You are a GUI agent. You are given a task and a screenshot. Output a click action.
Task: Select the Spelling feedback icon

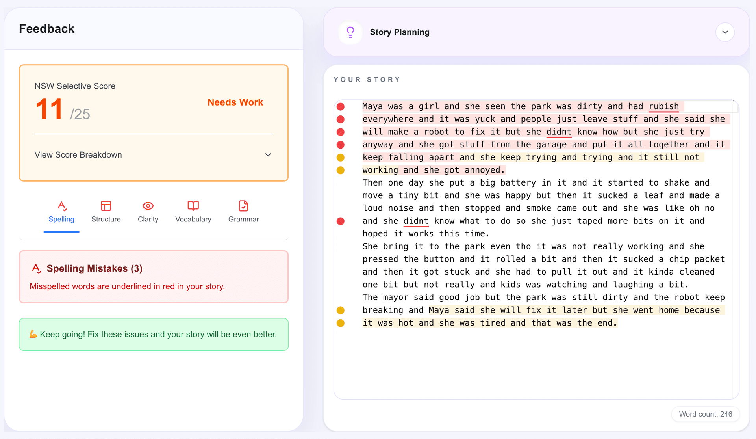coord(61,206)
